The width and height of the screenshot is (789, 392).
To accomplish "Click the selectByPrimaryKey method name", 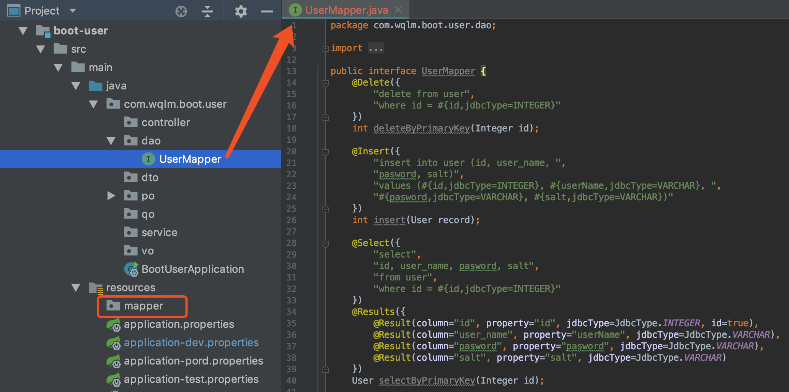I will tap(427, 381).
